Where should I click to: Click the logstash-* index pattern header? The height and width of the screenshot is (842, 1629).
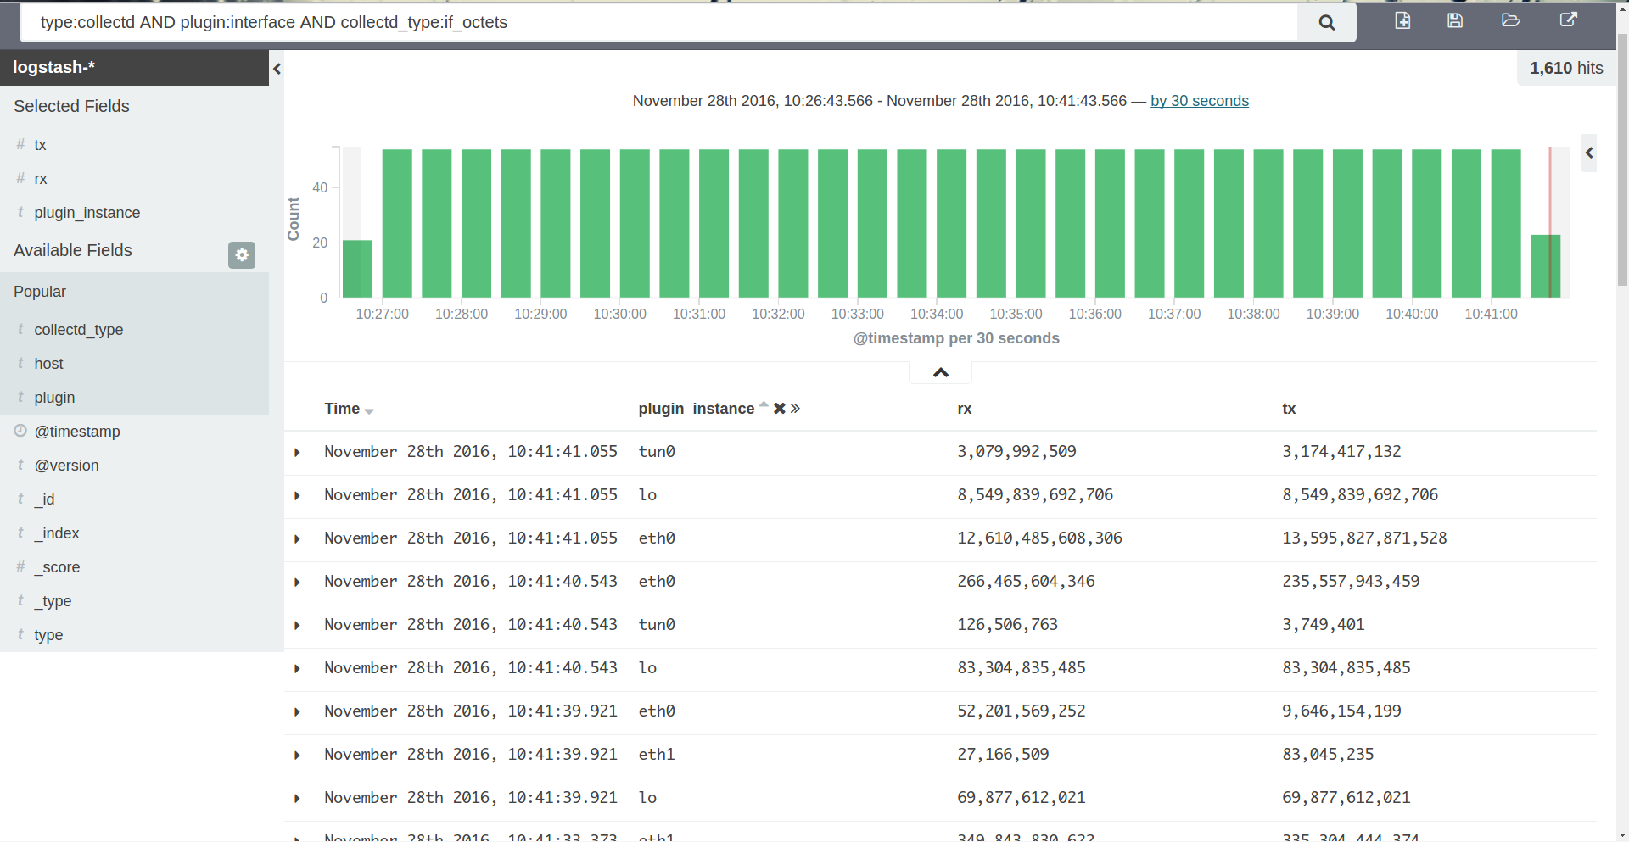[x=53, y=68]
